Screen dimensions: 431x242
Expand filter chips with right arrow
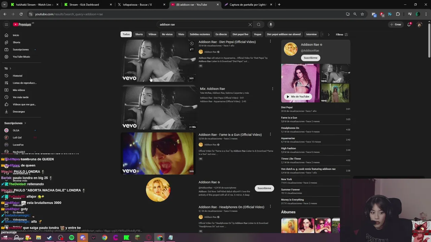point(329,34)
